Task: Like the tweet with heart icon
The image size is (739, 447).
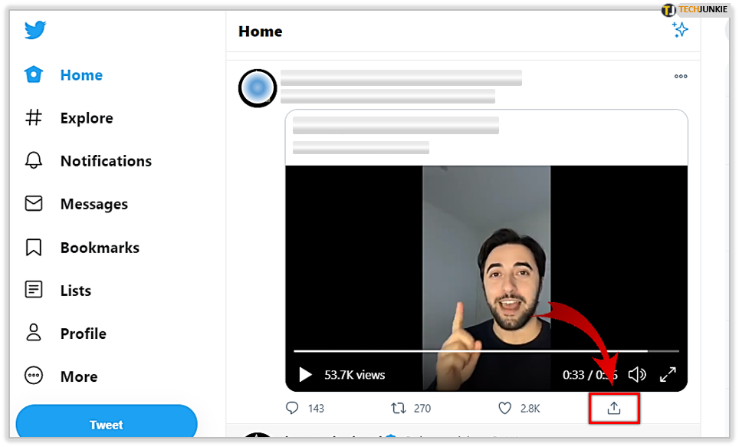Action: 504,408
